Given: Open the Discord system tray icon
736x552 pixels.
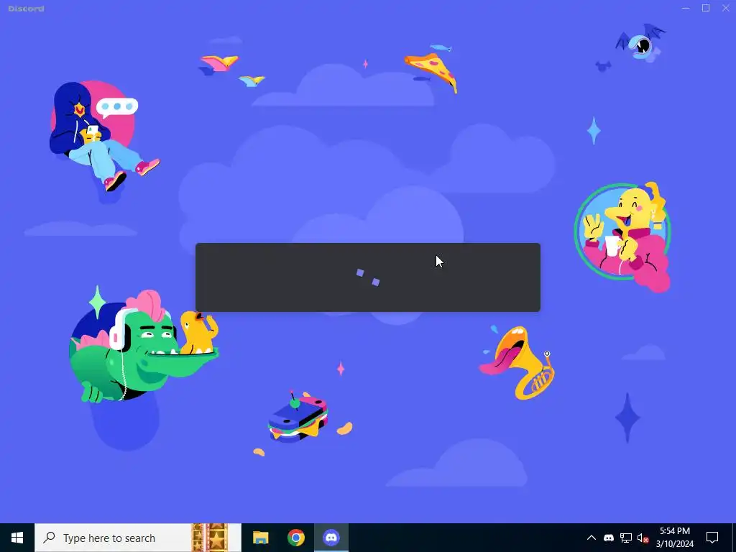Looking at the screenshot, I should coord(609,538).
